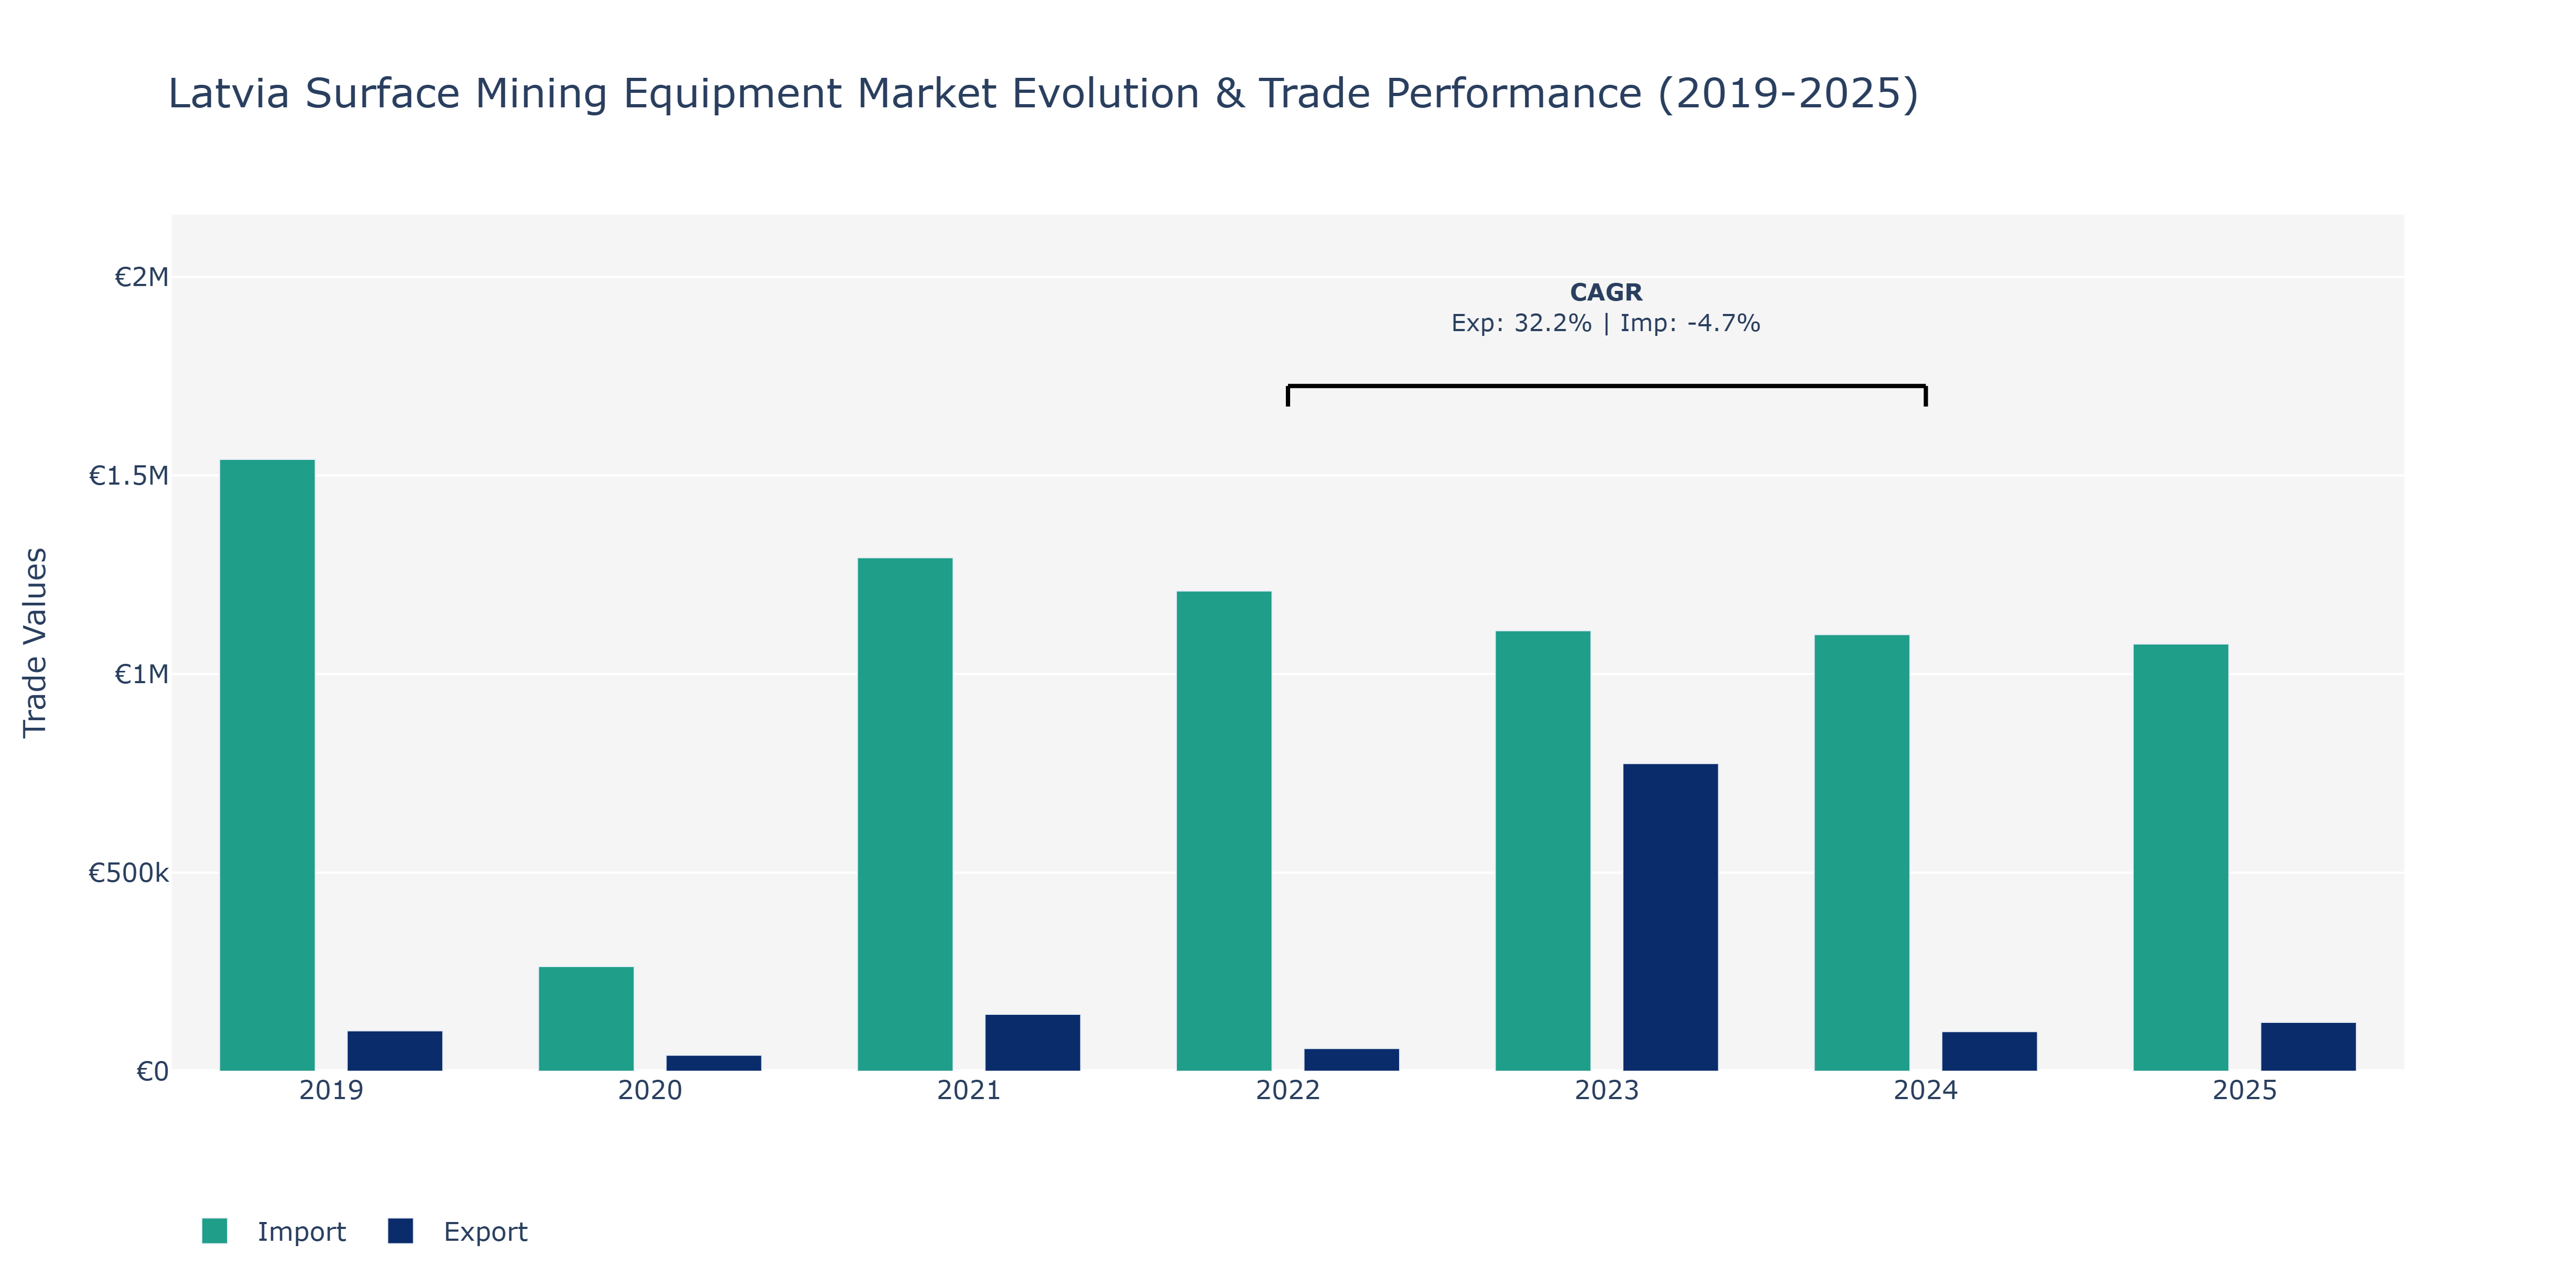Select the 2019 Export bar

[x=395, y=1051]
